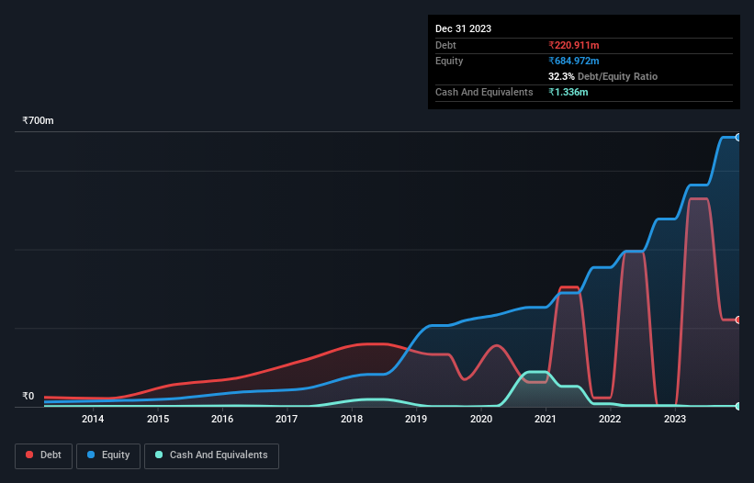Click the 2017 x-axis label
Viewport: 754px width, 483px height.
pyautogui.click(x=287, y=419)
